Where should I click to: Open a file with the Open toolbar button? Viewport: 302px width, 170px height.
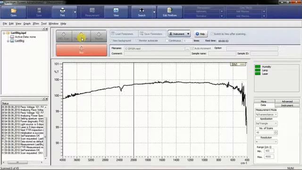click(14, 12)
